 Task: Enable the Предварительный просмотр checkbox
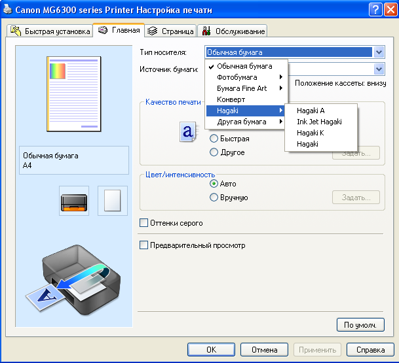click(x=143, y=245)
